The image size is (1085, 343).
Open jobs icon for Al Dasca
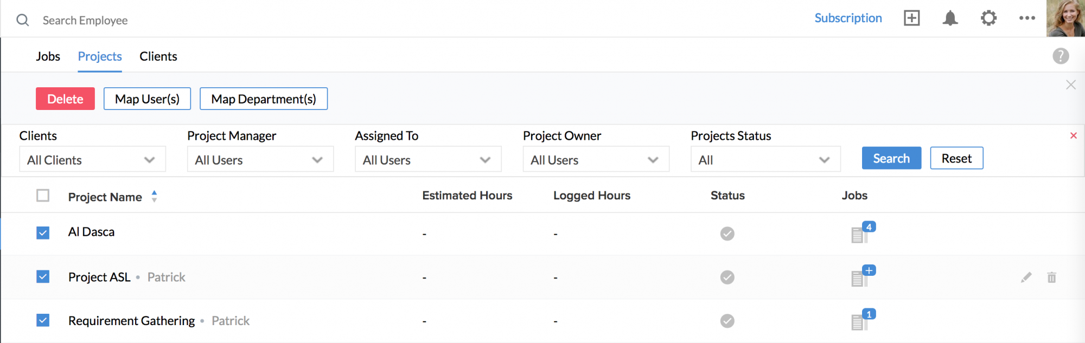pyautogui.click(x=860, y=234)
